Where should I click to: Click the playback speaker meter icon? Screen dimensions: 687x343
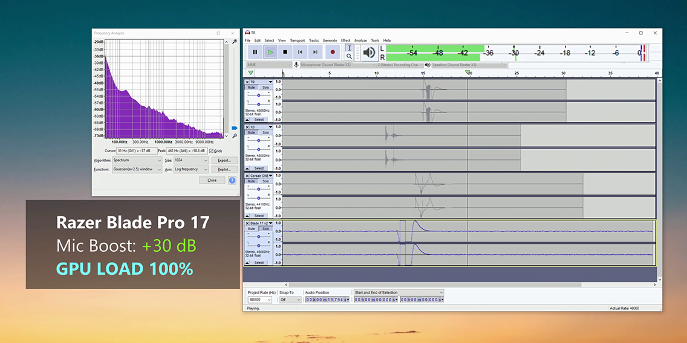coord(370,53)
